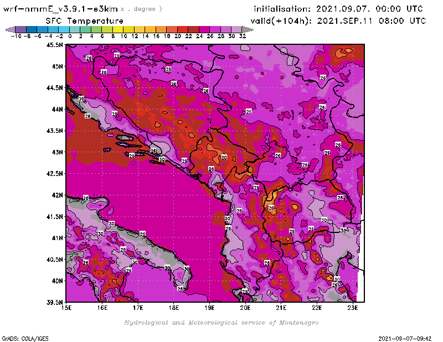Click the latitude label 45.5N
The height and width of the screenshot is (342, 443).
coord(55,45)
